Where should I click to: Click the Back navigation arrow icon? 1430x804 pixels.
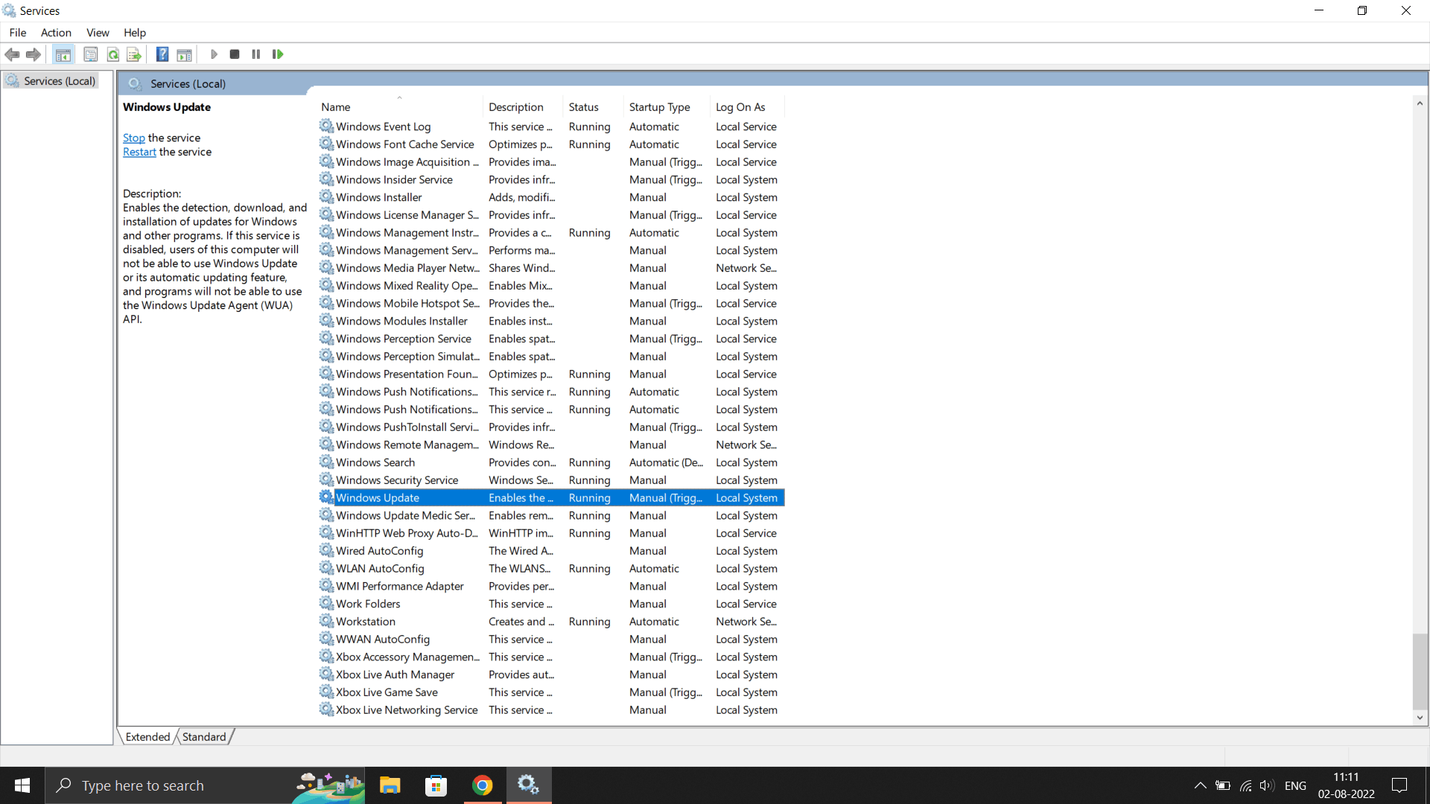pos(13,54)
